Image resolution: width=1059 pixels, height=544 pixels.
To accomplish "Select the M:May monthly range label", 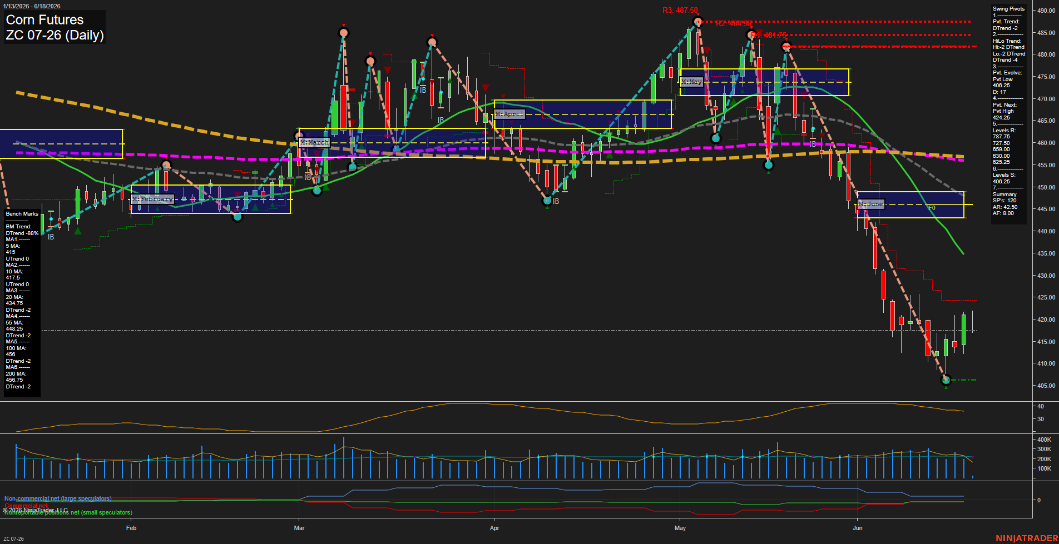I will pyautogui.click(x=691, y=82).
